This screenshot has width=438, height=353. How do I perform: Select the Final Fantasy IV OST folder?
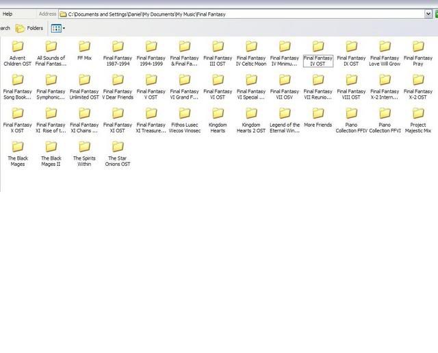(x=318, y=53)
